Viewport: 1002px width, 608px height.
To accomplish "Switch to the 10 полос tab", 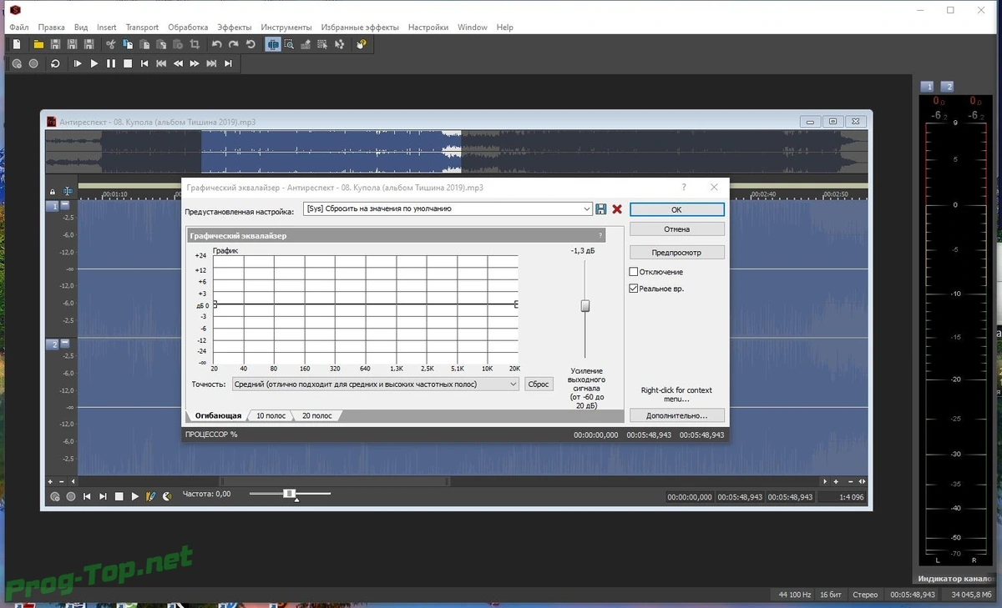I will (x=271, y=415).
